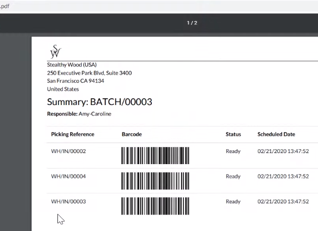Screen dimensions: 318x231
Task: Click the barcode for WH/IN/00003
Action: 155,206
